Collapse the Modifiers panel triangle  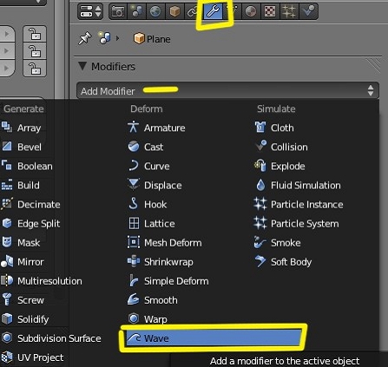[x=82, y=66]
